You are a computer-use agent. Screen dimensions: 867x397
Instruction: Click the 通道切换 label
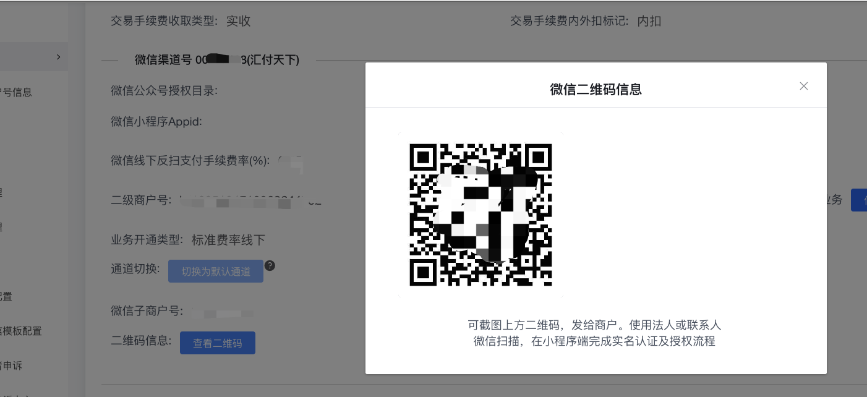tap(135, 268)
